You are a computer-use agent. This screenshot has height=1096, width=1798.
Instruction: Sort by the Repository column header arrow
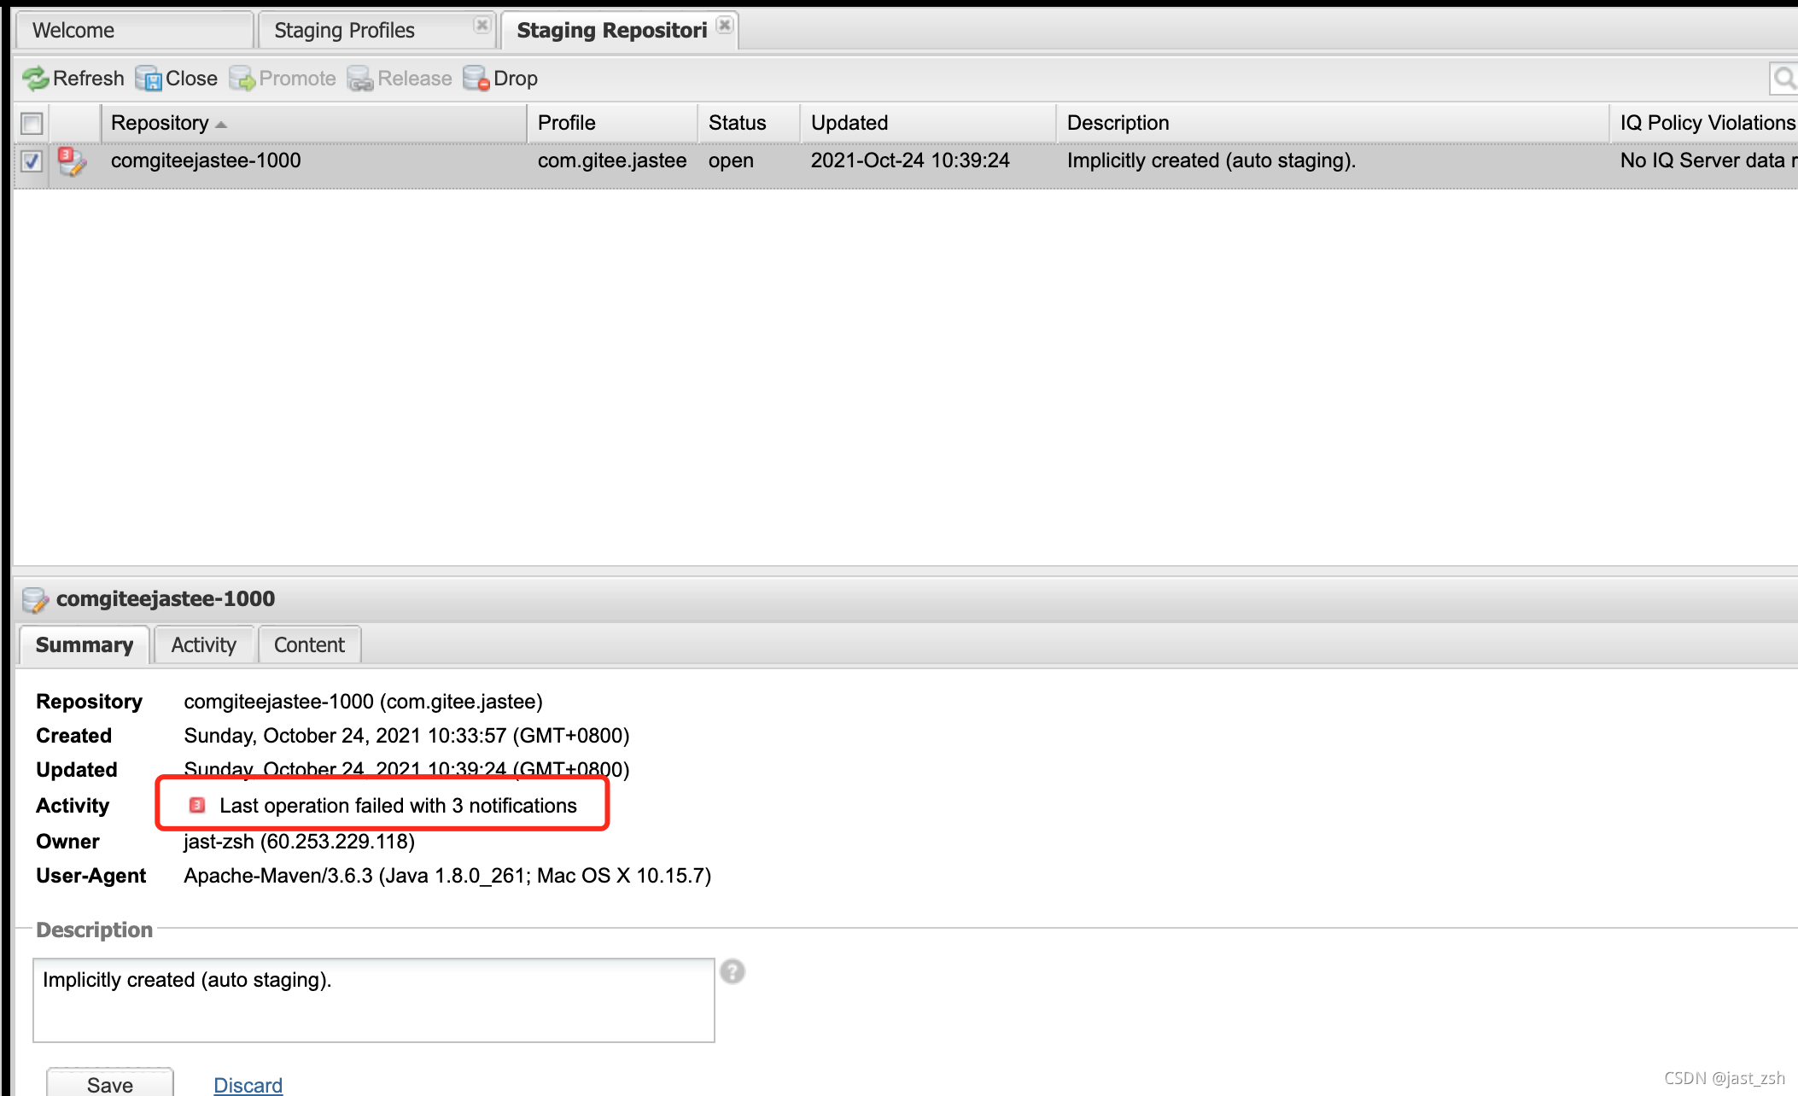tap(221, 124)
